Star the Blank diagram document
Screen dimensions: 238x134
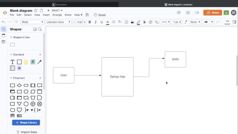tap(36, 10)
